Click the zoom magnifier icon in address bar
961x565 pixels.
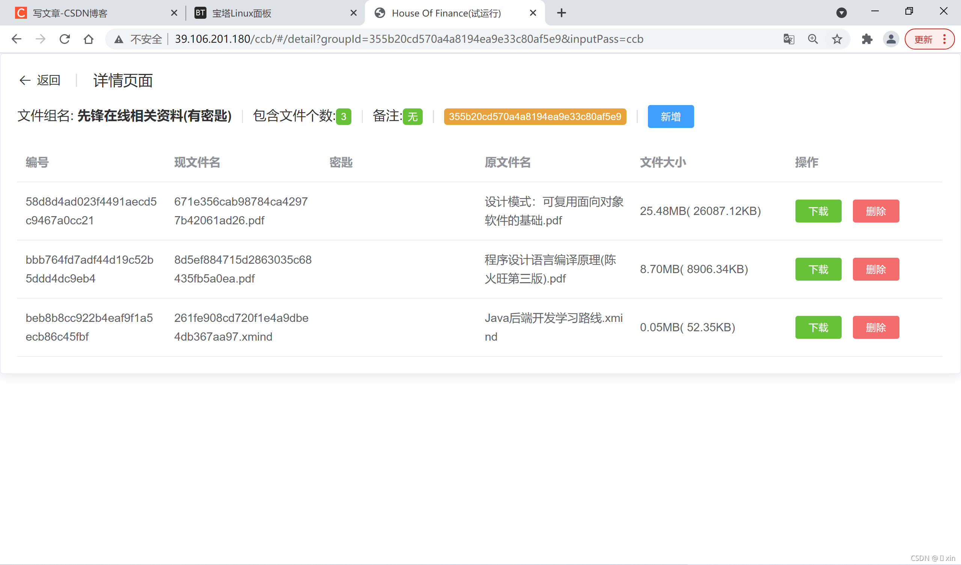tap(813, 39)
